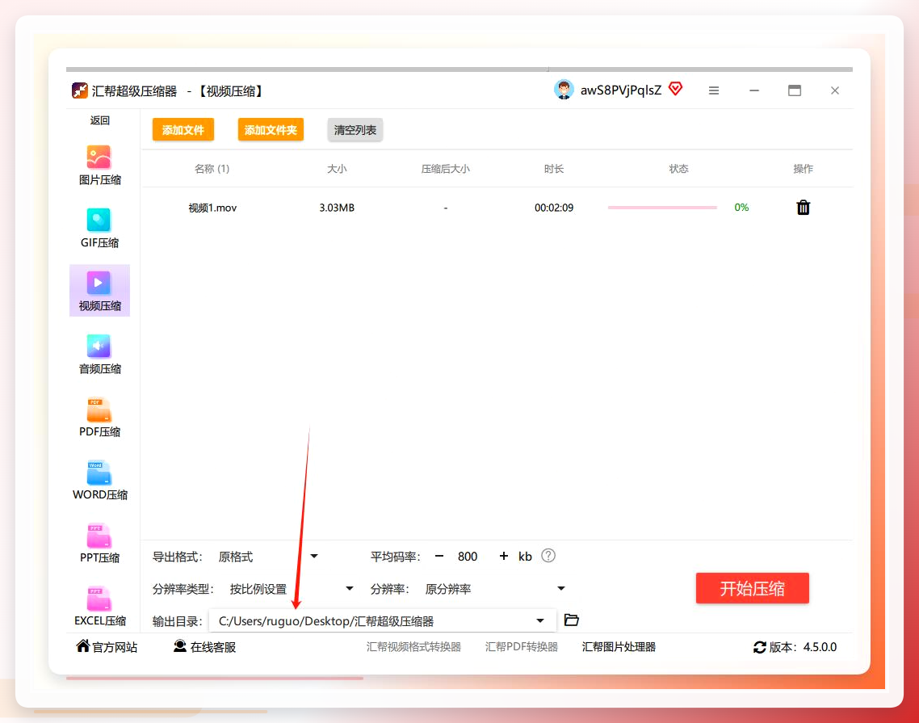Image resolution: width=919 pixels, height=723 pixels.
Task: Decrease the average bitrate with minus
Action: point(439,556)
